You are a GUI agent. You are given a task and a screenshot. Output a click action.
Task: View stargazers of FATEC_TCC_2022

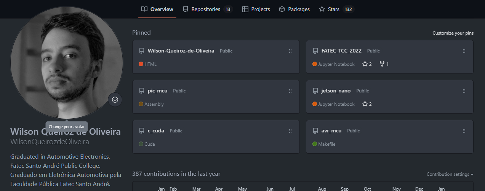pyautogui.click(x=367, y=64)
